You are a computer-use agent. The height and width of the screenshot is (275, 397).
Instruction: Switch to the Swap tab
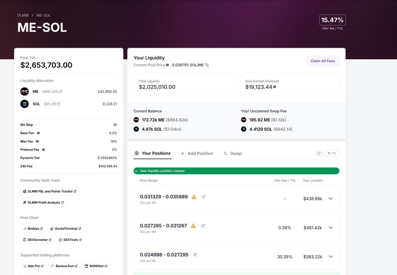[x=233, y=154]
